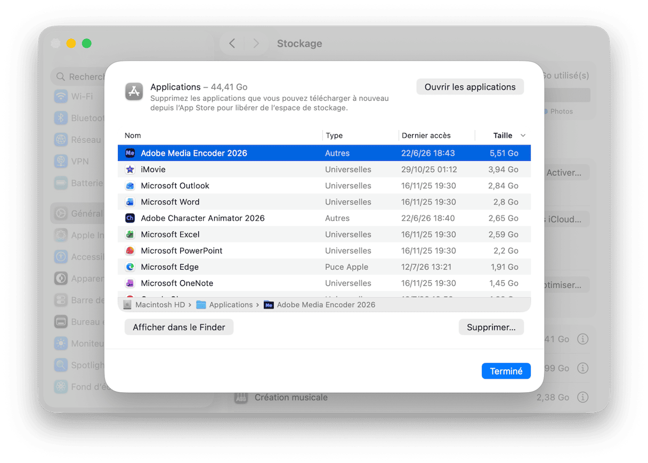
Task: Sort the list by the Type column
Action: 334,135
